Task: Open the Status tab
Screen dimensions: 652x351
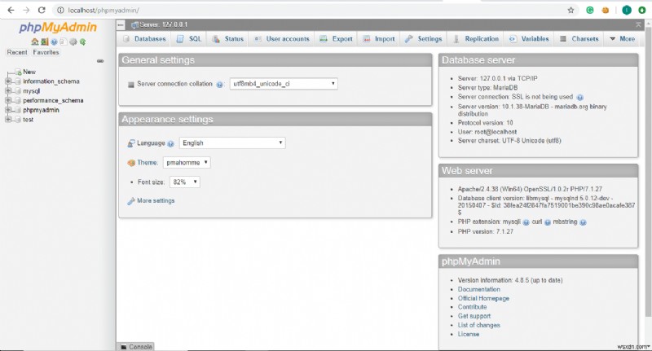Action: tap(228, 38)
